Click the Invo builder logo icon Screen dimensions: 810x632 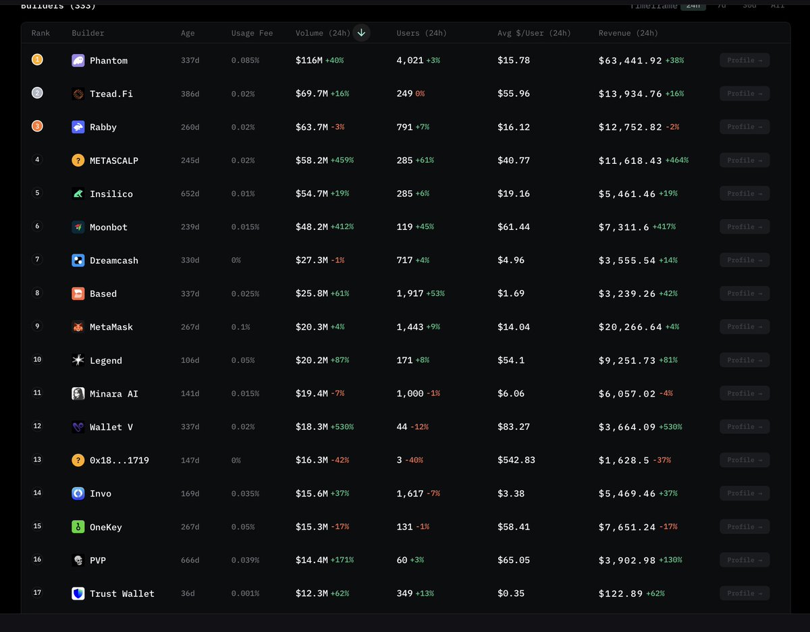tap(78, 494)
